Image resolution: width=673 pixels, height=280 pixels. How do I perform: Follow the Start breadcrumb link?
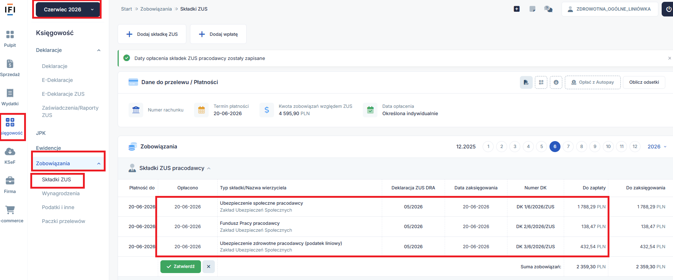tap(126, 9)
